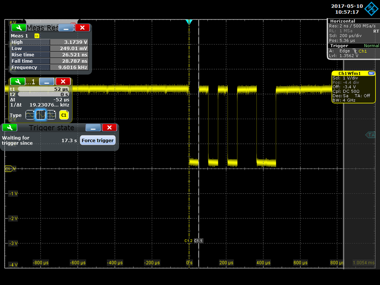
Task: Click the Rohde & Schwarz logo icon
Action: tap(371, 9)
